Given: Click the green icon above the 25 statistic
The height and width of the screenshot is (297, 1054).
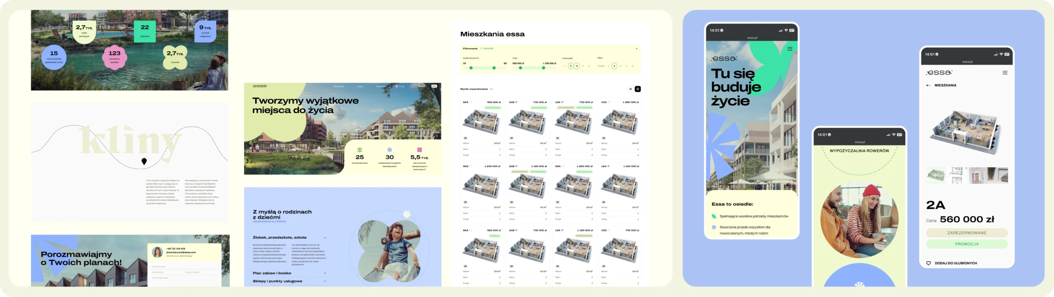Looking at the screenshot, I should coord(359,150).
